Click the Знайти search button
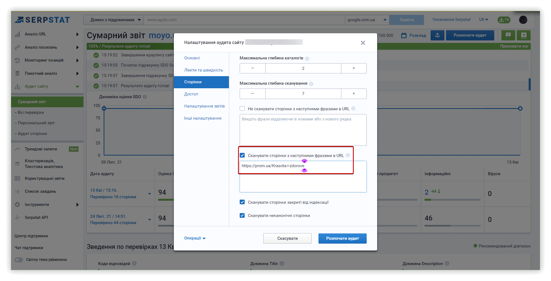This screenshot has width=551, height=281. (407, 20)
